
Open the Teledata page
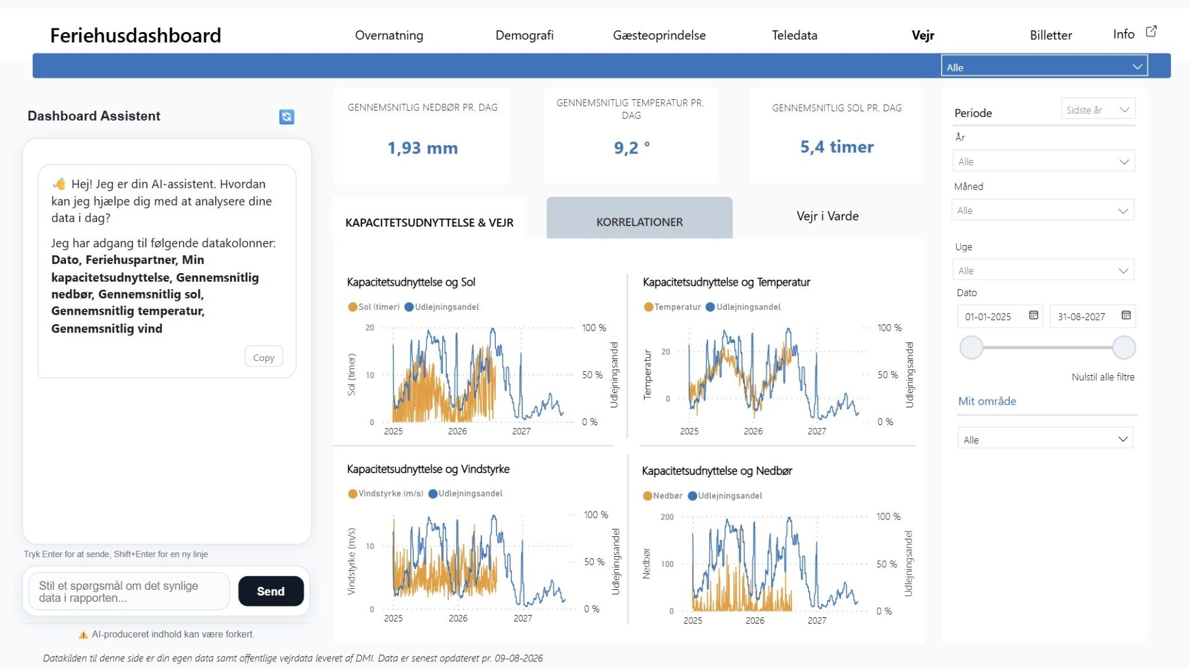click(794, 35)
